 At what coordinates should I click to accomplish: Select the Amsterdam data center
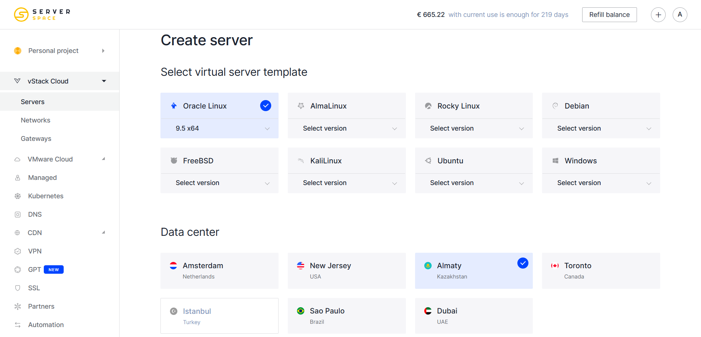click(x=219, y=271)
